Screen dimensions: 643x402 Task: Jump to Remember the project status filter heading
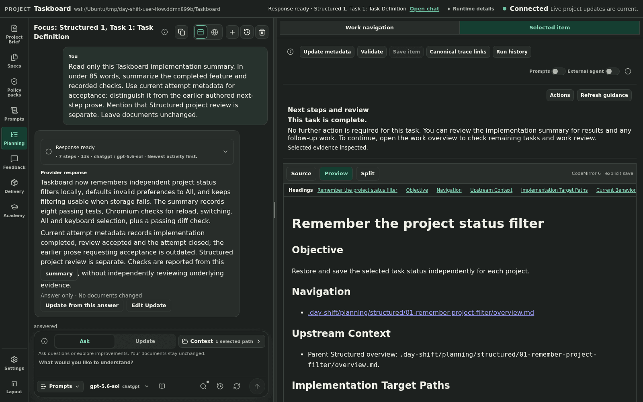[x=357, y=190]
